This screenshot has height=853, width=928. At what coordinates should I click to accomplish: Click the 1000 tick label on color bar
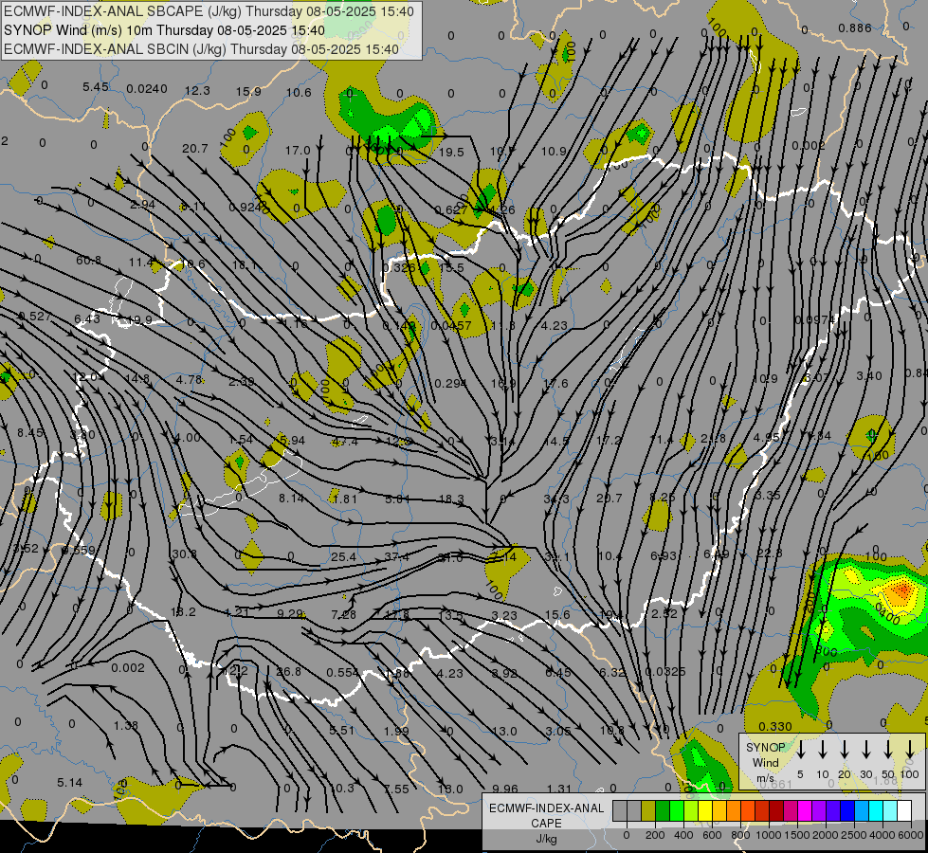click(768, 835)
